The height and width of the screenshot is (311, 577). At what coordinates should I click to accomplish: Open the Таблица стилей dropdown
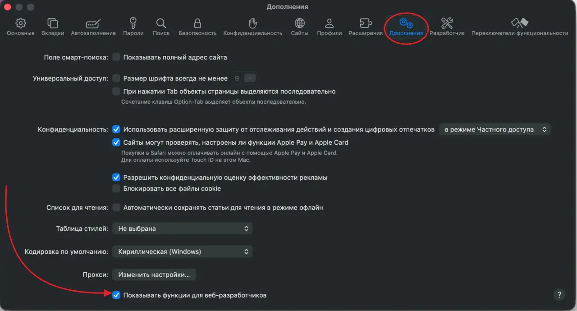coord(182,229)
